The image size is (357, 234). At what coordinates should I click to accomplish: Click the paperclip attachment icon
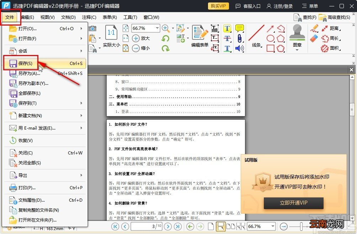tap(240, 38)
